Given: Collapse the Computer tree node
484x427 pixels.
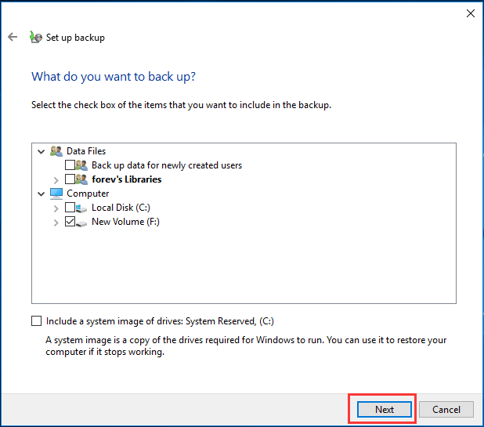Looking at the screenshot, I should (42, 194).
